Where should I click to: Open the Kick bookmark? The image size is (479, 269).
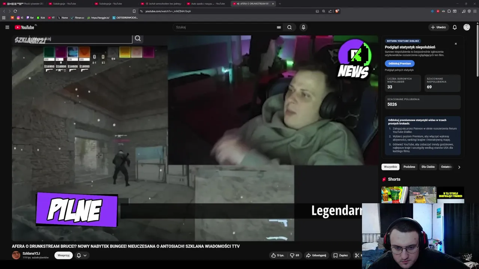tap(41, 18)
